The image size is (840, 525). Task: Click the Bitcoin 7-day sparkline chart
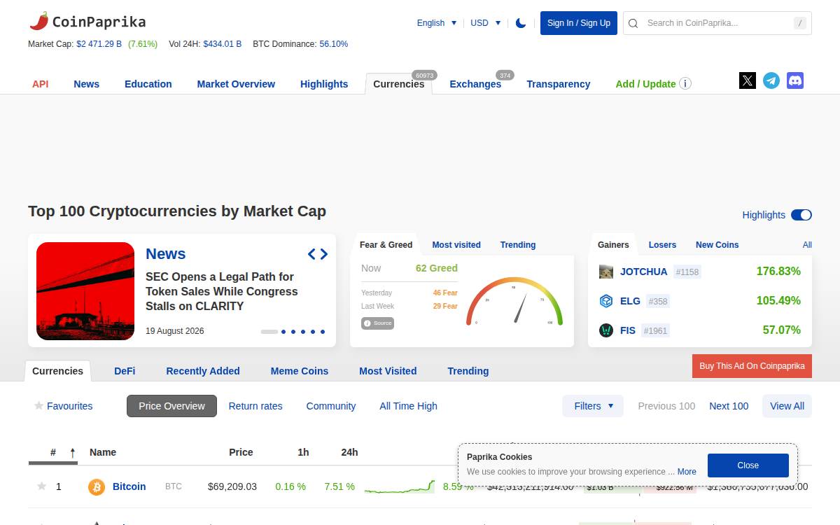coord(400,486)
